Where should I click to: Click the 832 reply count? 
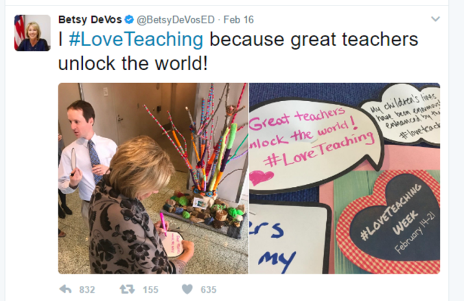click(x=87, y=289)
